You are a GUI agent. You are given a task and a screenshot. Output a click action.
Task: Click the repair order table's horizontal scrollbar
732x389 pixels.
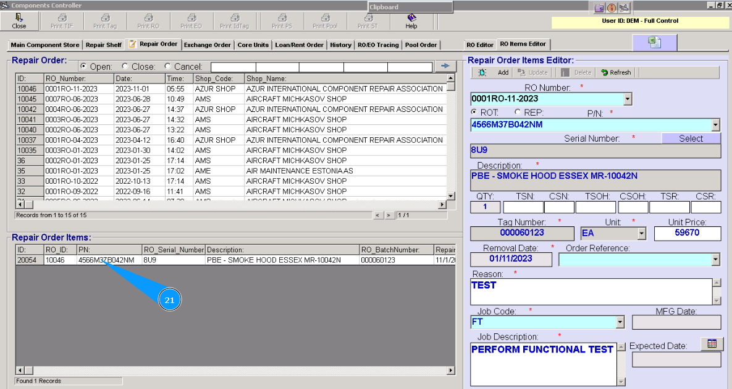(x=229, y=204)
